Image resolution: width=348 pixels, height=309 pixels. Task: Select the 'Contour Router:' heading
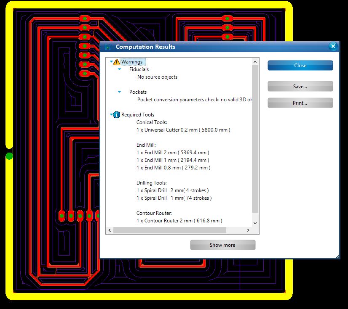[154, 213]
